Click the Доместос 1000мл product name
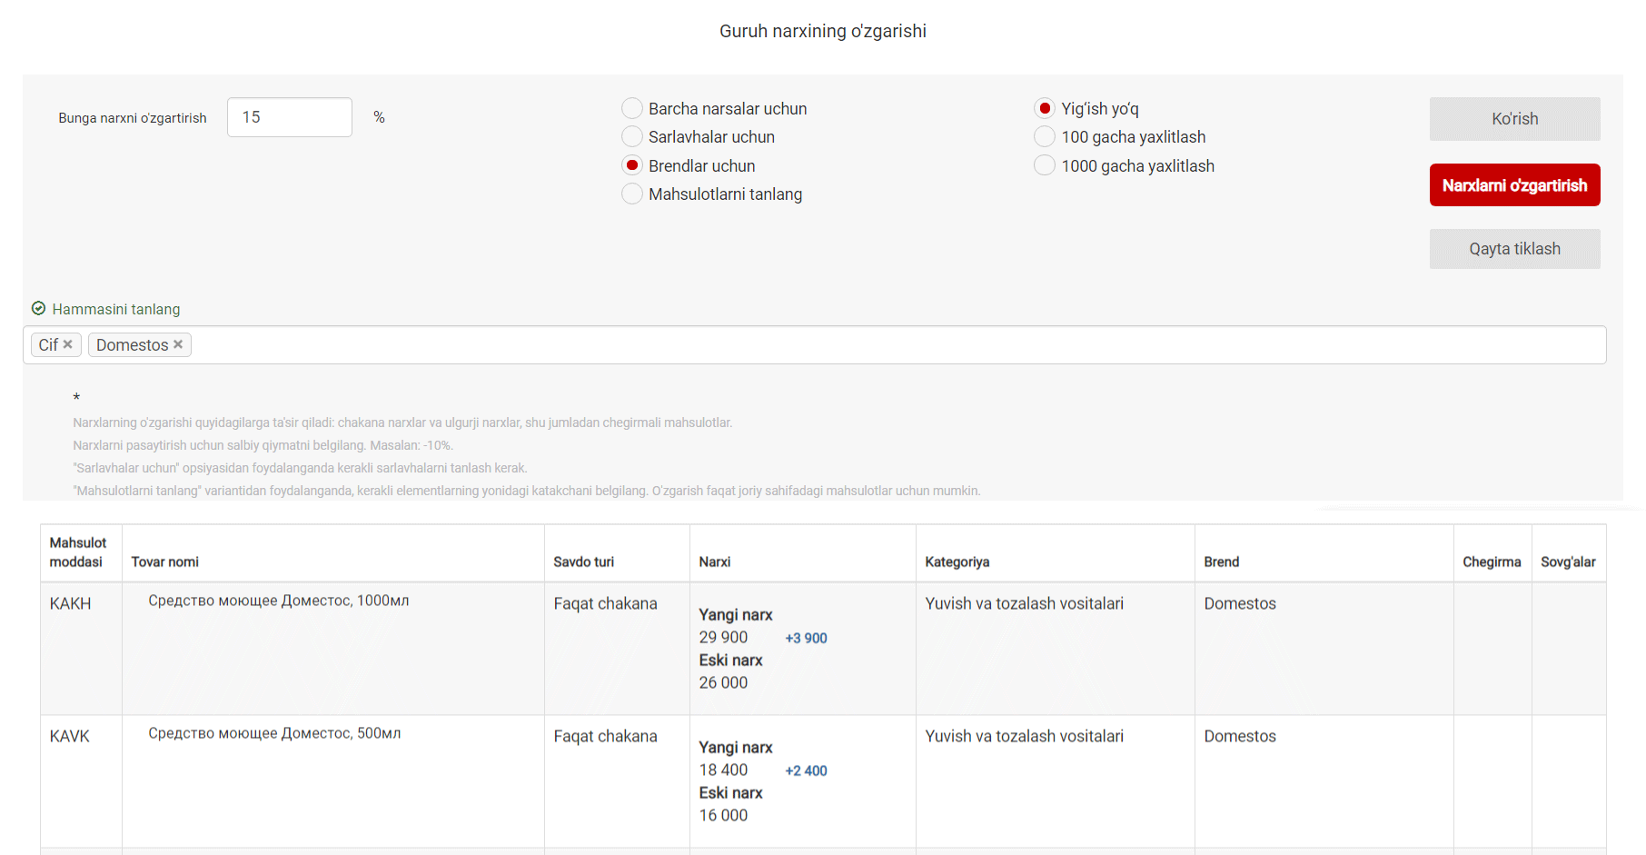 tap(279, 601)
